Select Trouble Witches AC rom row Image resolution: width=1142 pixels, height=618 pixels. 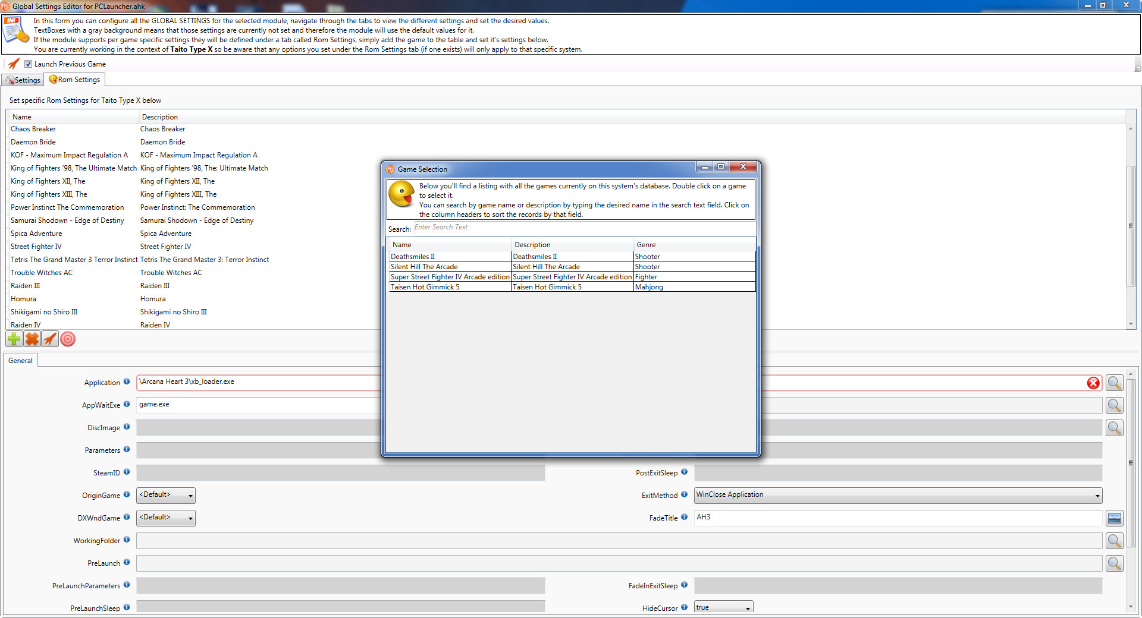(x=567, y=273)
